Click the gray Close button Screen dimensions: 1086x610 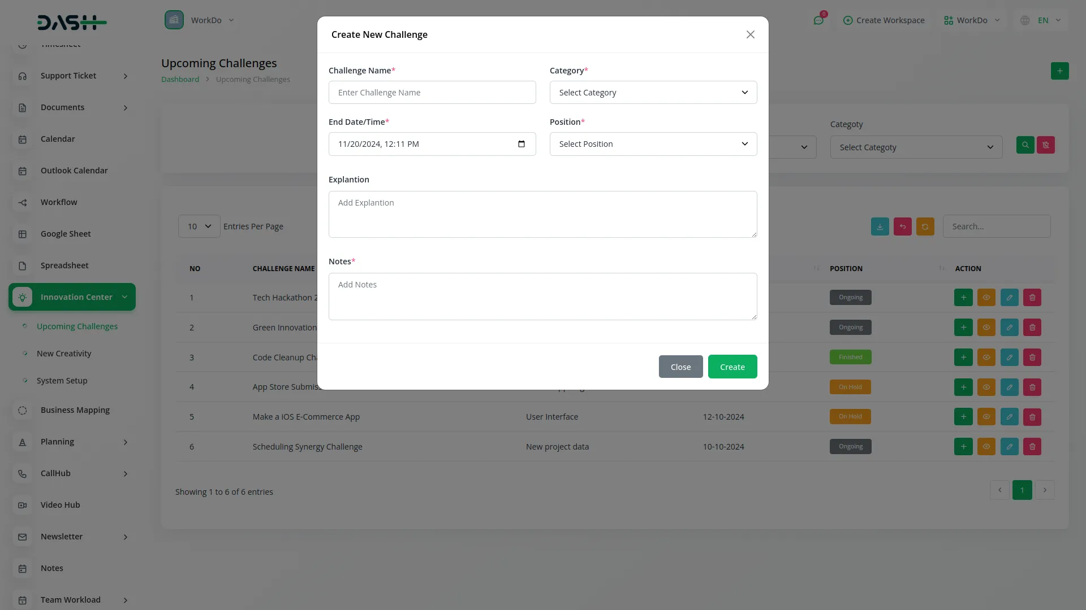[680, 367]
